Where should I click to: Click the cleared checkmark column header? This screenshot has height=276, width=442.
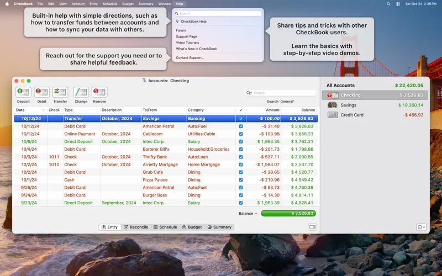pos(241,110)
